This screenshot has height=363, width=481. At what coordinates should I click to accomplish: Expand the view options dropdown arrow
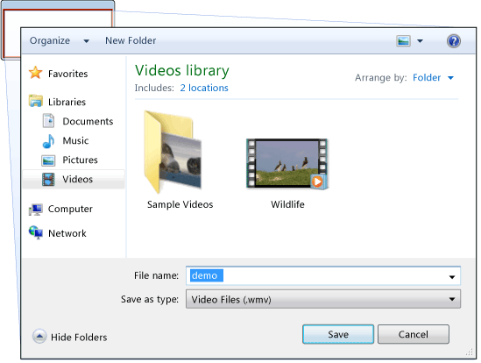tap(420, 41)
